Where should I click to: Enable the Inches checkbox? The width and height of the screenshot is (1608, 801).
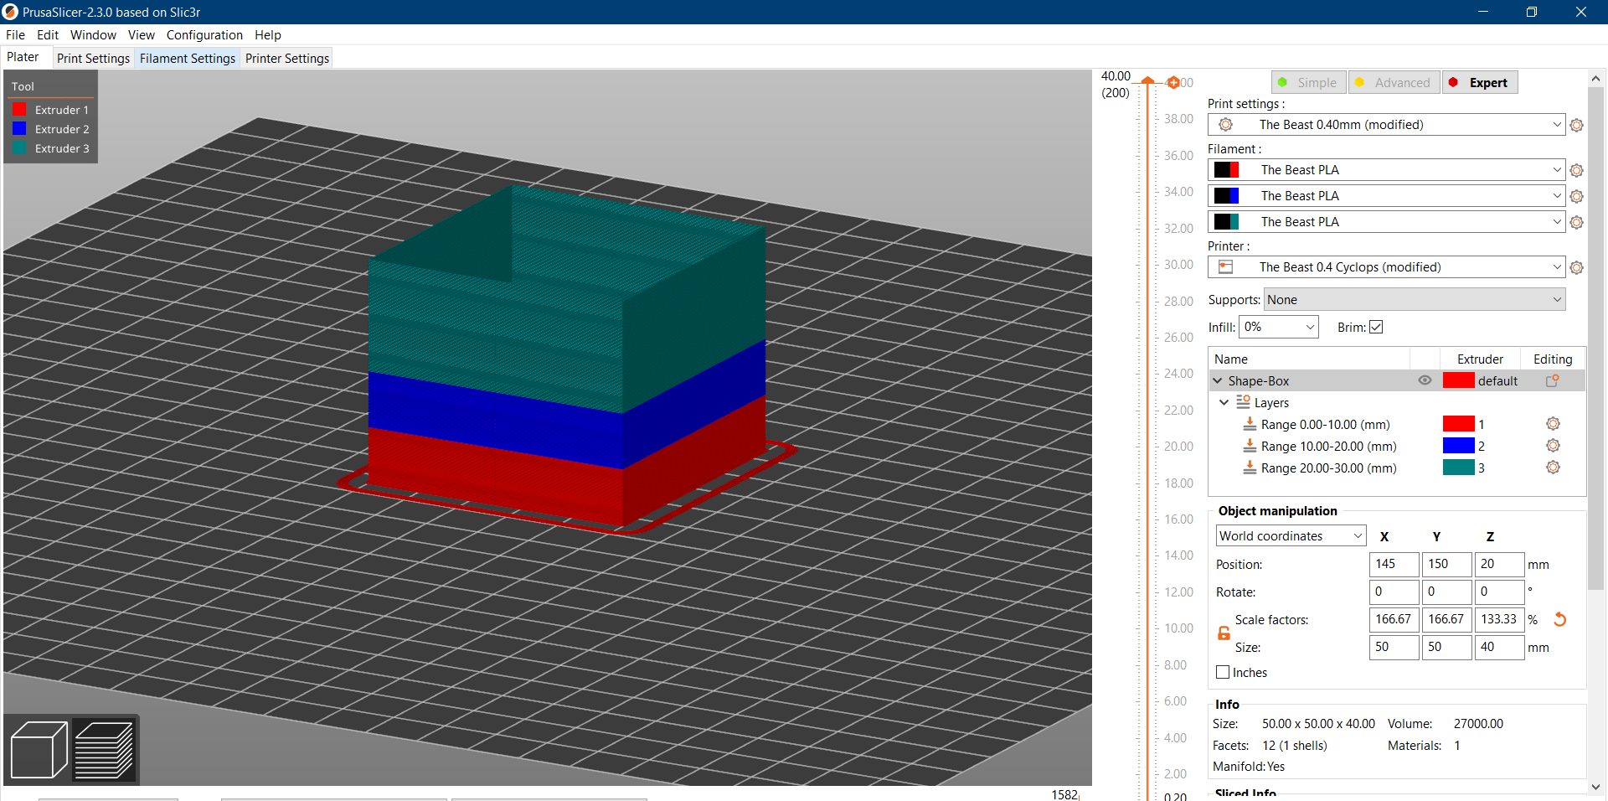[1223, 672]
